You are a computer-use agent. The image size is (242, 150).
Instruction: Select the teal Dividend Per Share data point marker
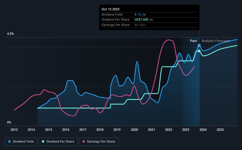point(199,51)
